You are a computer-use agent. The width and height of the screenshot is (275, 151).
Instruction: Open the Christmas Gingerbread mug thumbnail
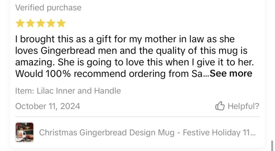(25, 132)
